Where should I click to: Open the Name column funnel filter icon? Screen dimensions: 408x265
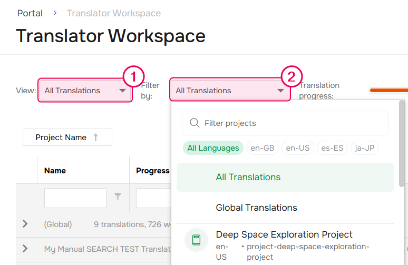coord(118,197)
